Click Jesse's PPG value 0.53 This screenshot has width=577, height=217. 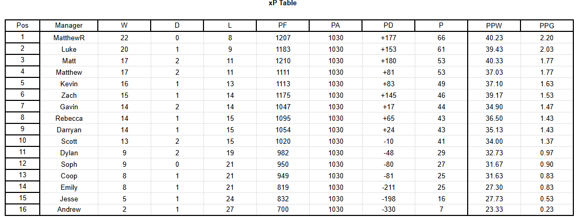click(x=547, y=198)
